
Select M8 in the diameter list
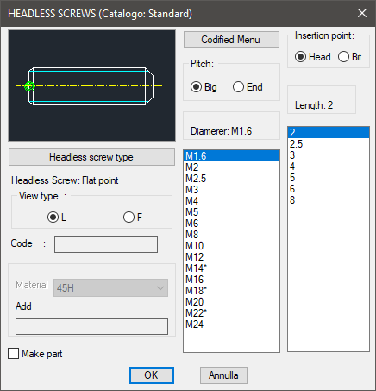pos(231,235)
